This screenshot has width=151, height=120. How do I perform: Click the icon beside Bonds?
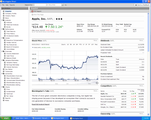click(x=5, y=27)
